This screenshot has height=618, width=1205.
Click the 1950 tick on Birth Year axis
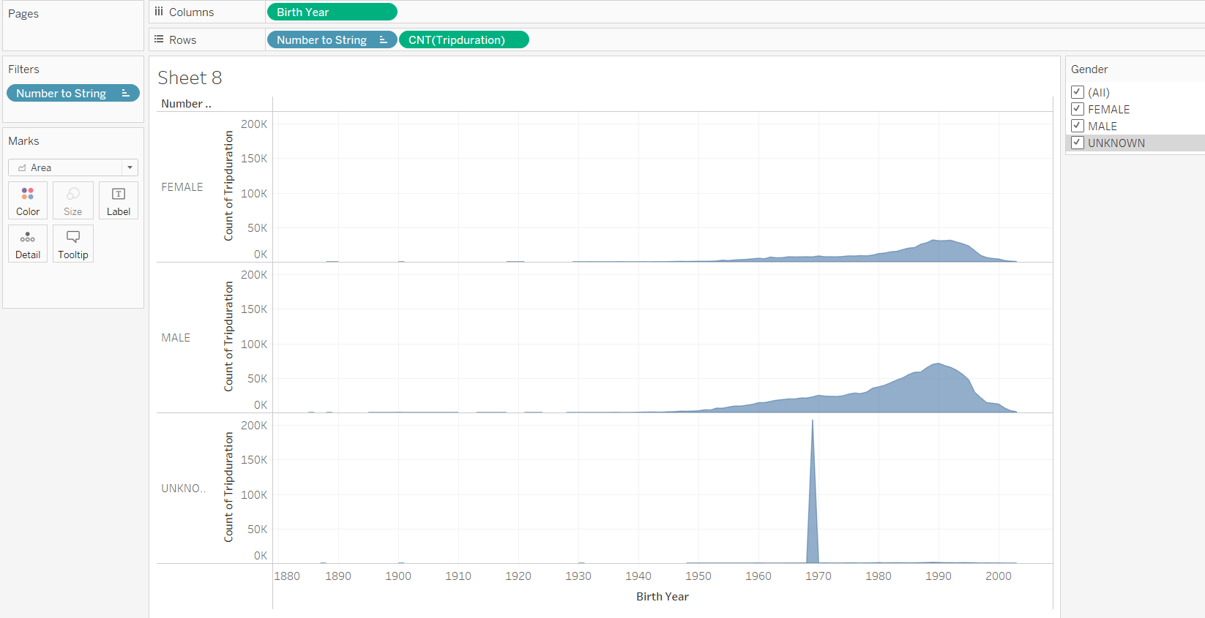tap(698, 576)
